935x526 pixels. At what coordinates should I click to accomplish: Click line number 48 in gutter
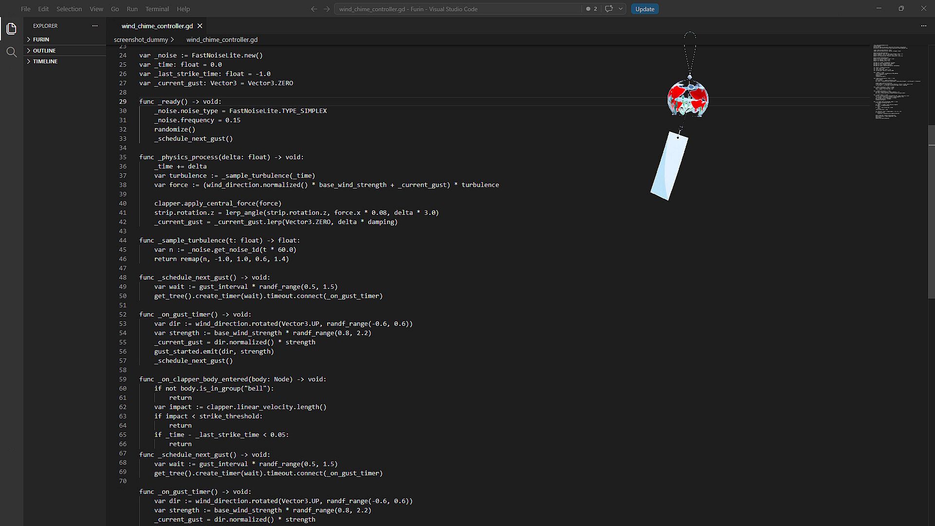[x=123, y=277]
